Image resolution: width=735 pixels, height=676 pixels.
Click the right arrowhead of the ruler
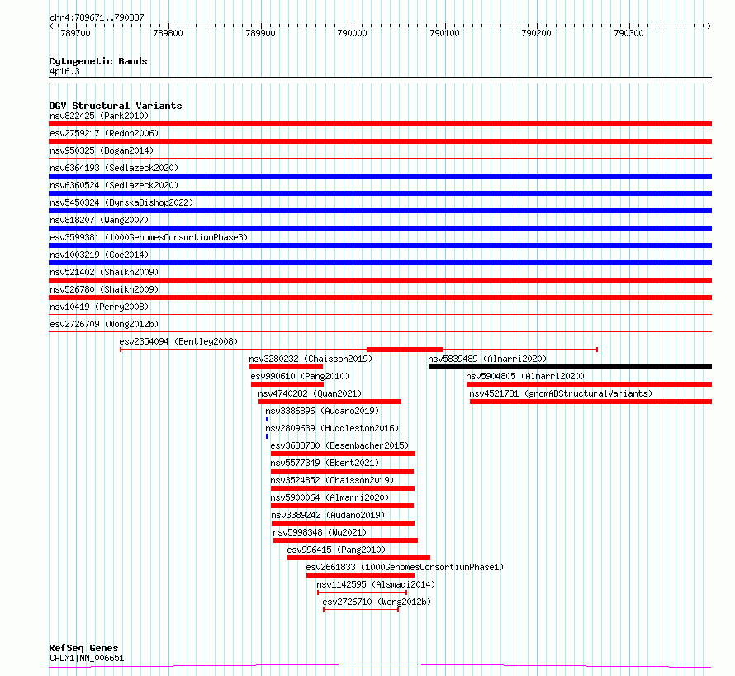pos(709,26)
